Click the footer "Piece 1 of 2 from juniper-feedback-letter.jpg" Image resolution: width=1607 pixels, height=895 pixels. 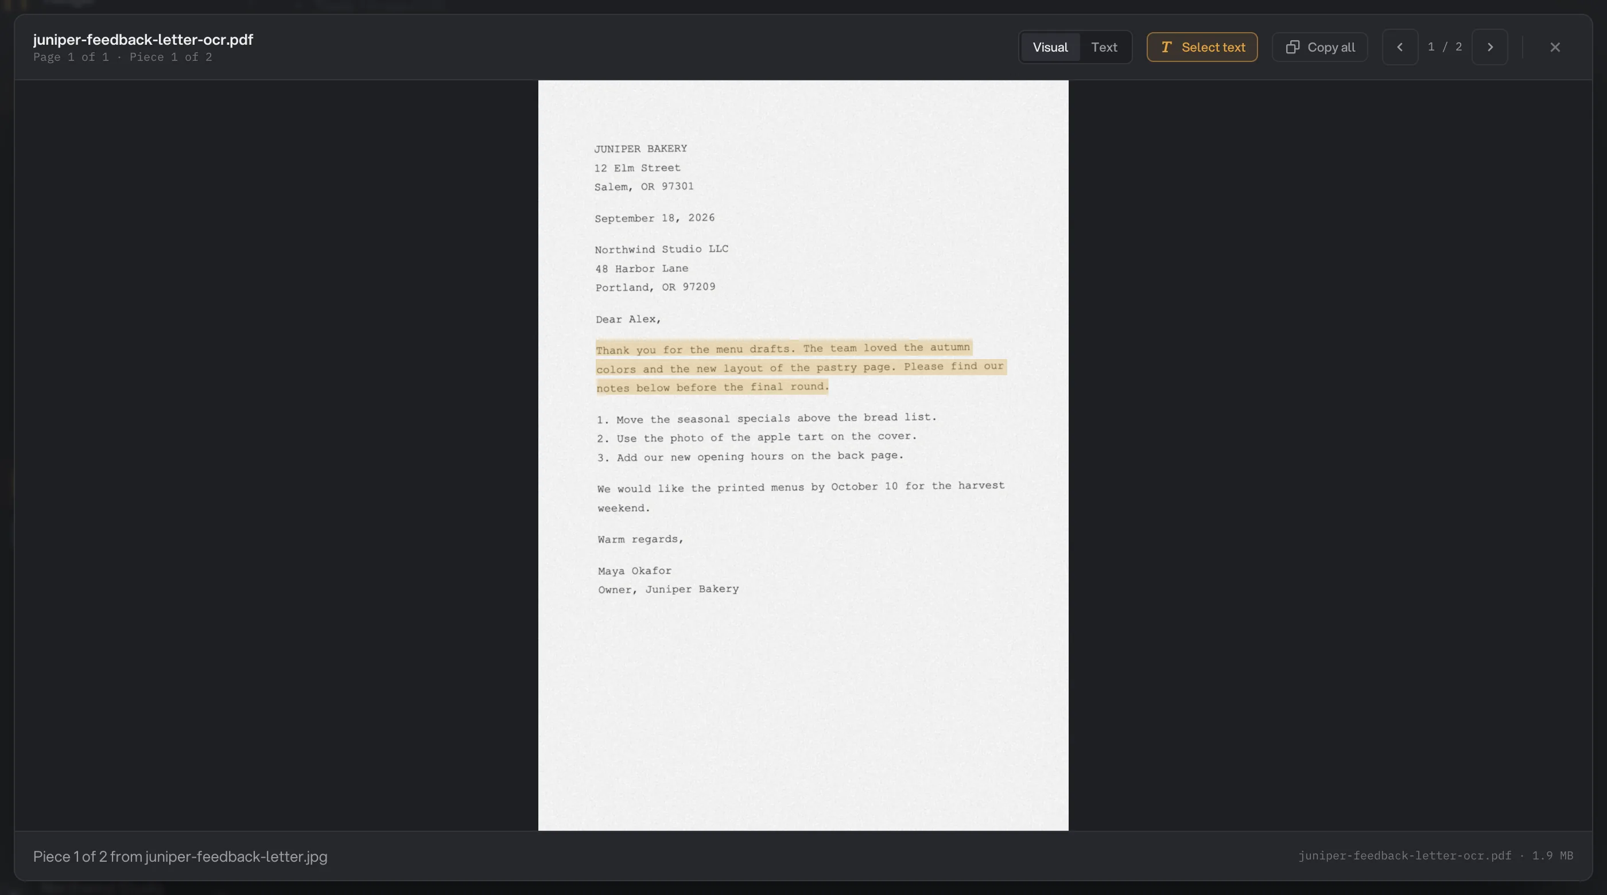tap(180, 857)
